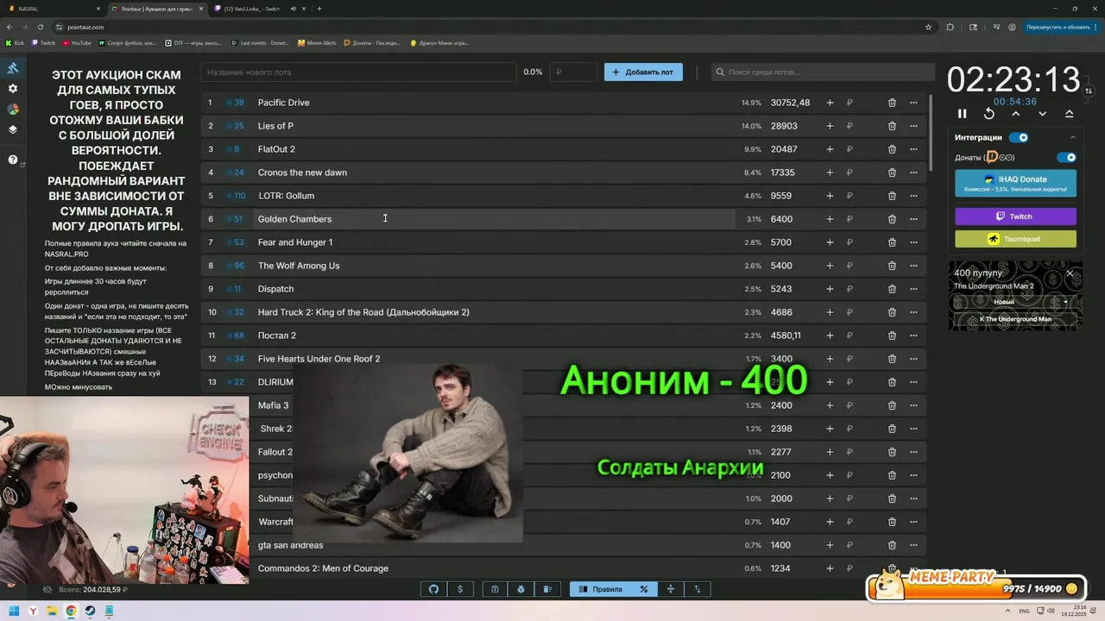
Task: Click the К The Underground Man button
Action: click(x=1015, y=319)
